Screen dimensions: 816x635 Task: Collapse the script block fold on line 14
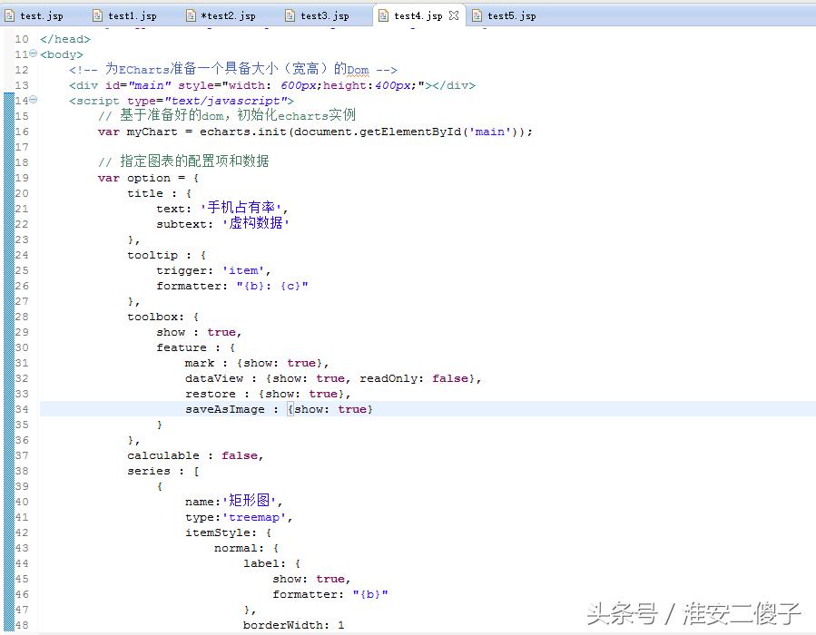(34, 100)
